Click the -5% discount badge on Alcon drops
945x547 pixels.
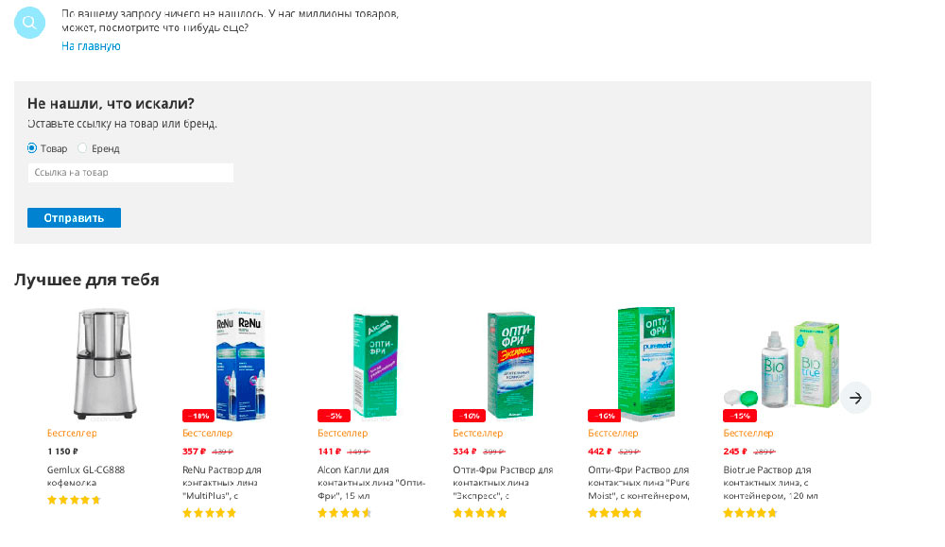pyautogui.click(x=334, y=416)
